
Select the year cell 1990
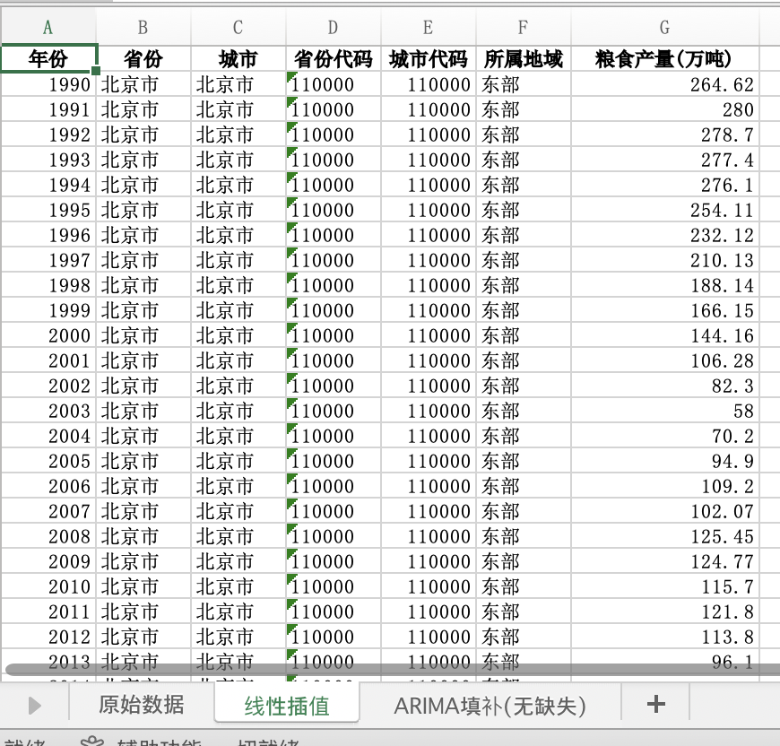48,84
